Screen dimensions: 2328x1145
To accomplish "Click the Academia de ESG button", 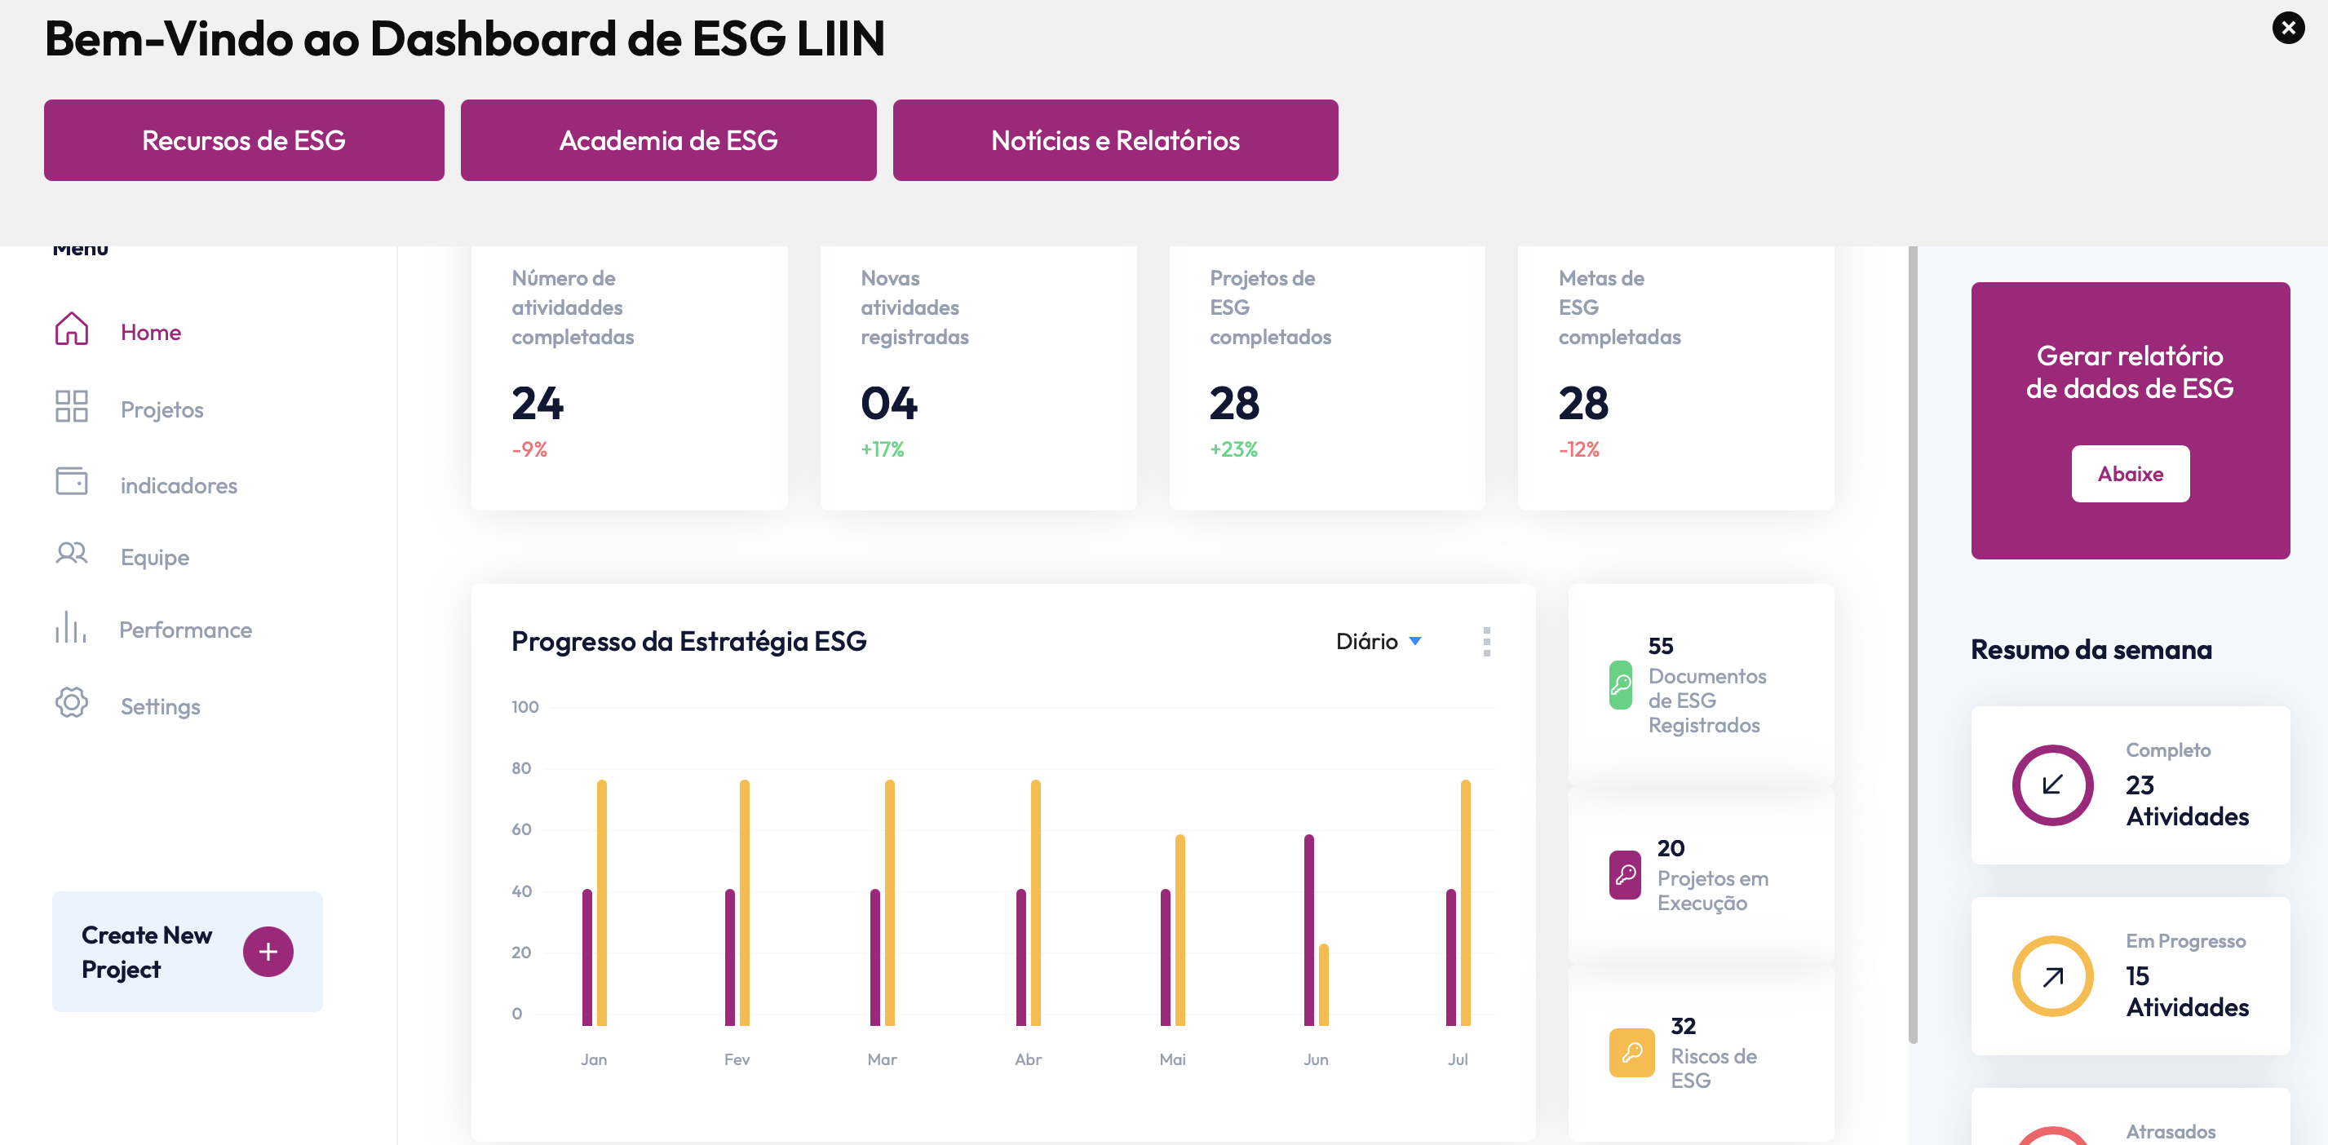I will coord(668,140).
